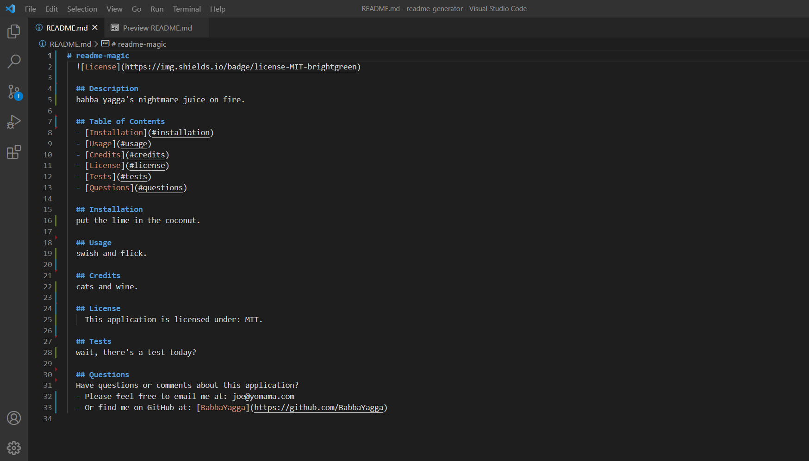Close the README.md tab
The height and width of the screenshot is (461, 809).
[x=95, y=27]
